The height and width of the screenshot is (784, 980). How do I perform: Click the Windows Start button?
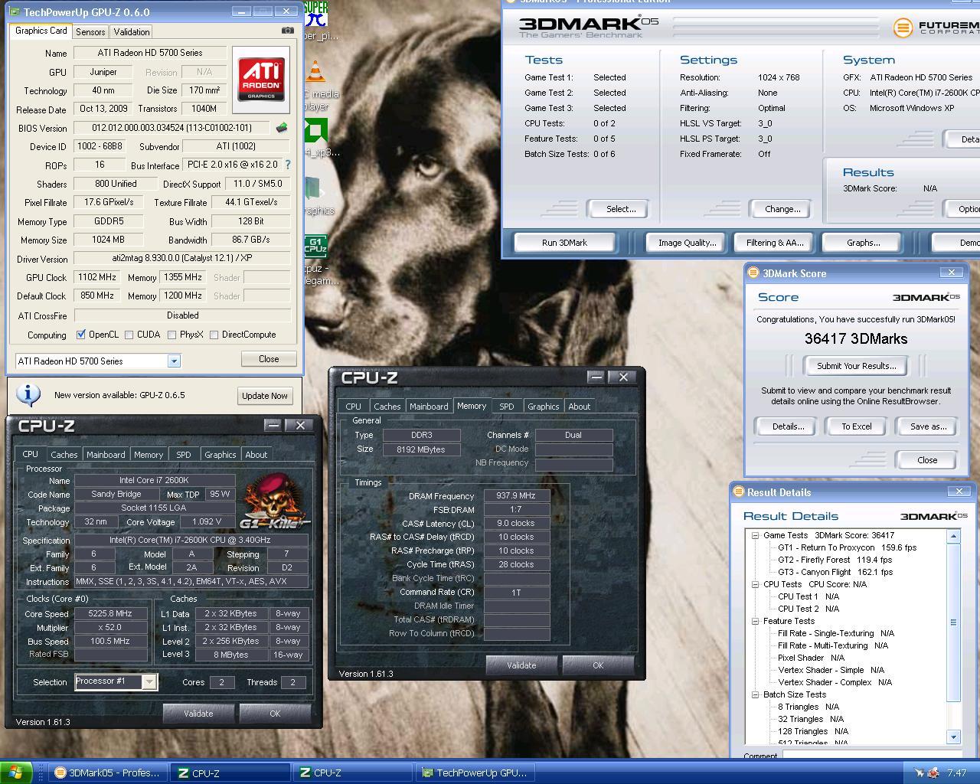(17, 773)
